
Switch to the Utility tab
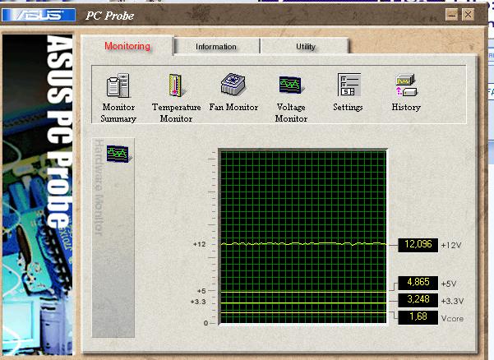pyautogui.click(x=305, y=47)
